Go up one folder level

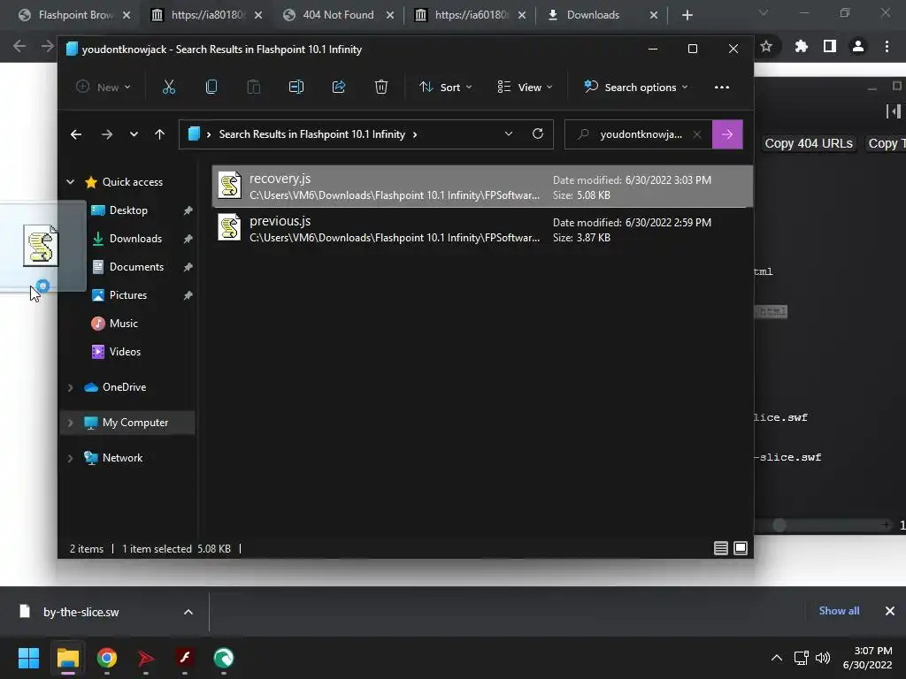160,134
